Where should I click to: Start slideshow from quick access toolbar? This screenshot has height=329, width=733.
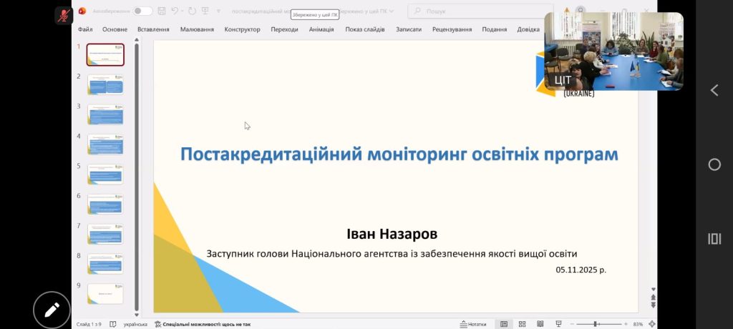coord(205,11)
